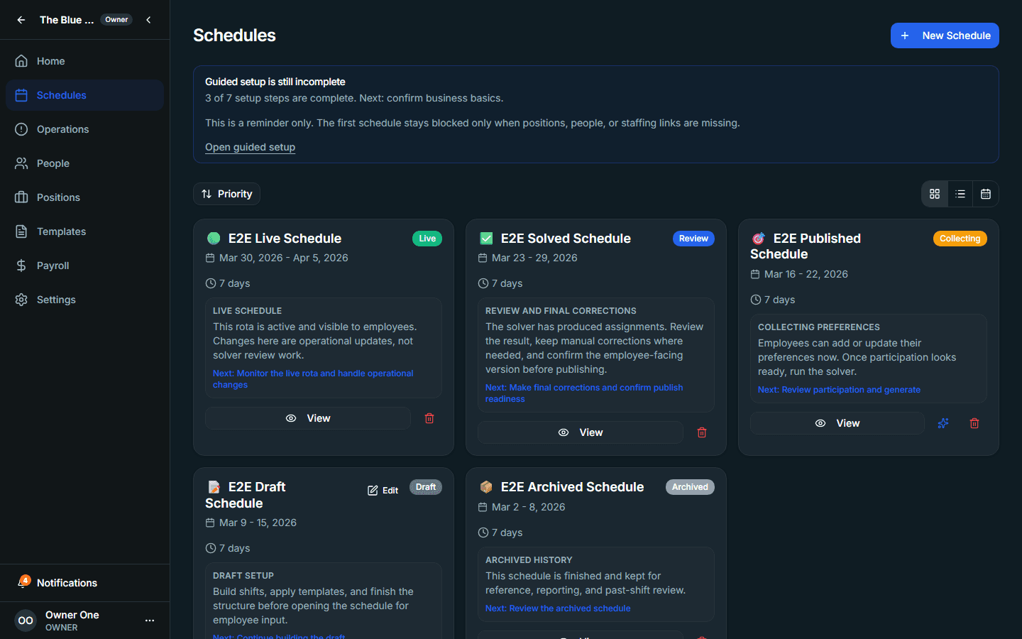1022x639 pixels.
Task: Click the Review status badge
Action: click(693, 239)
